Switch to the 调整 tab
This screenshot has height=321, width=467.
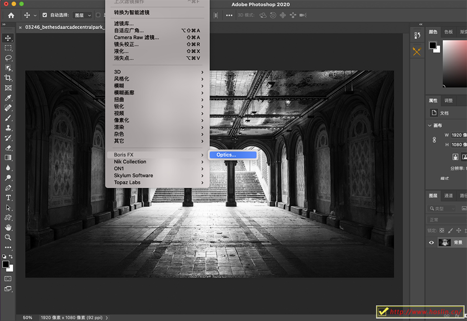tap(448, 100)
